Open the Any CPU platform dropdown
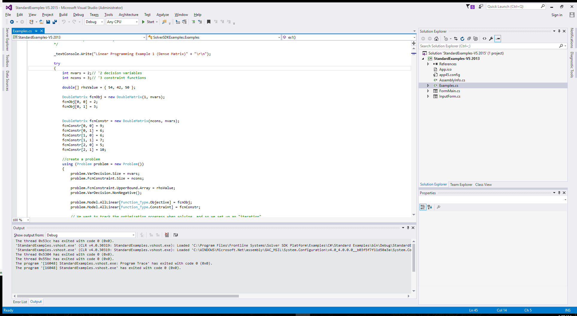This screenshot has height=316, width=577. (x=122, y=22)
